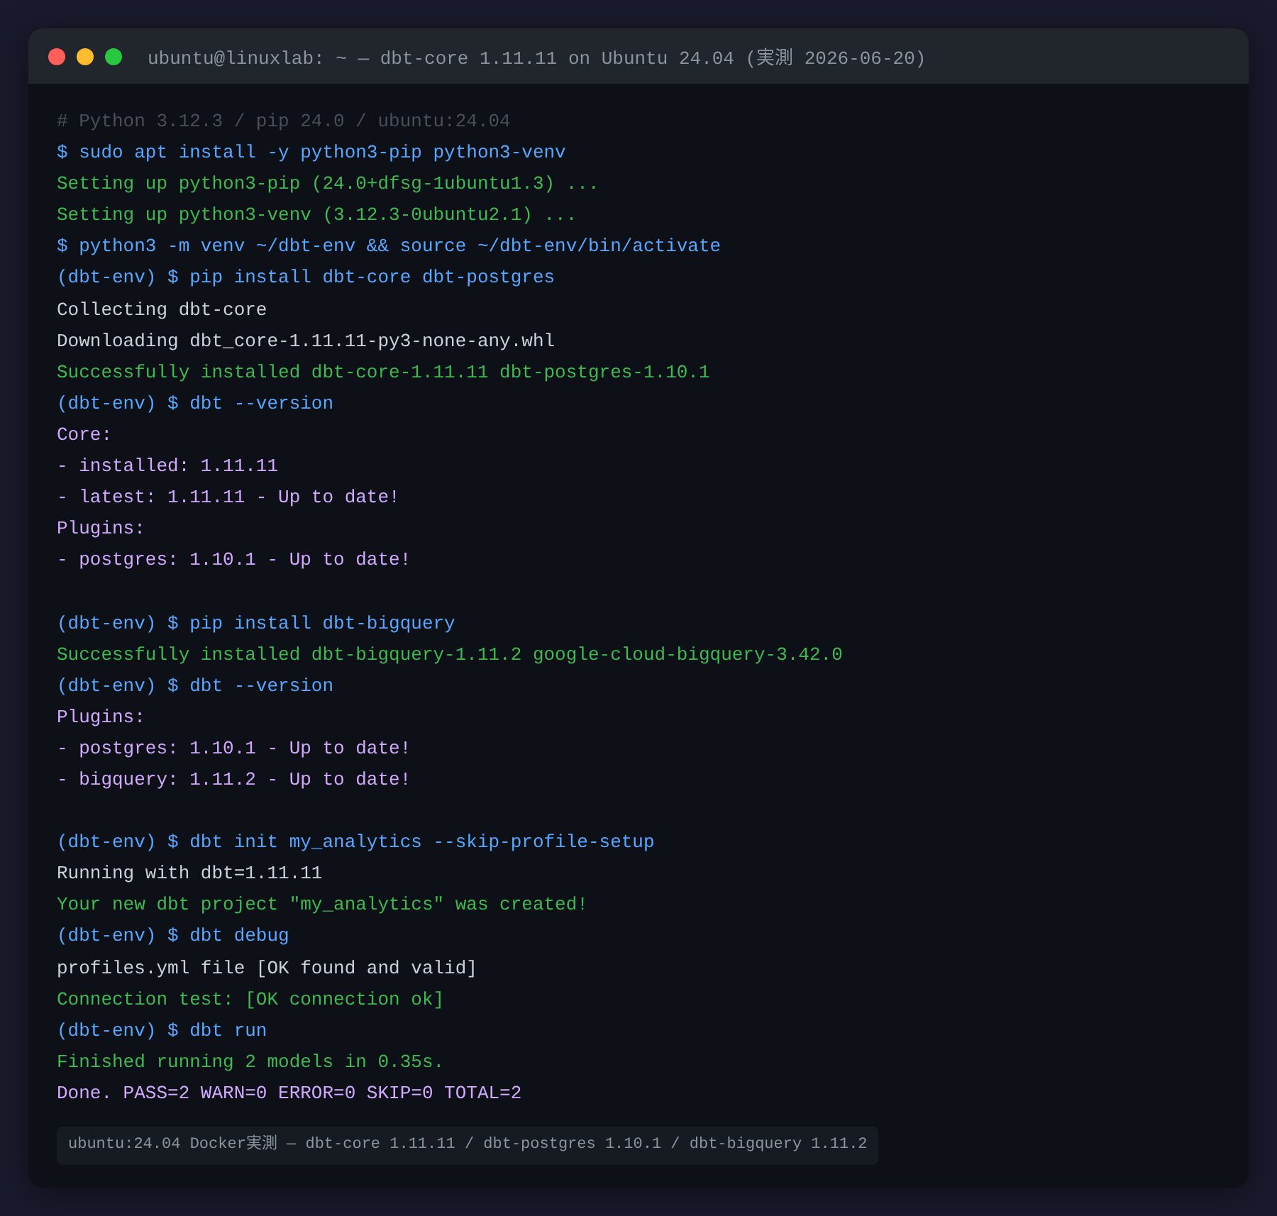Minimize the terminal with the yellow button
Image resolution: width=1277 pixels, height=1216 pixels.
pyautogui.click(x=85, y=57)
